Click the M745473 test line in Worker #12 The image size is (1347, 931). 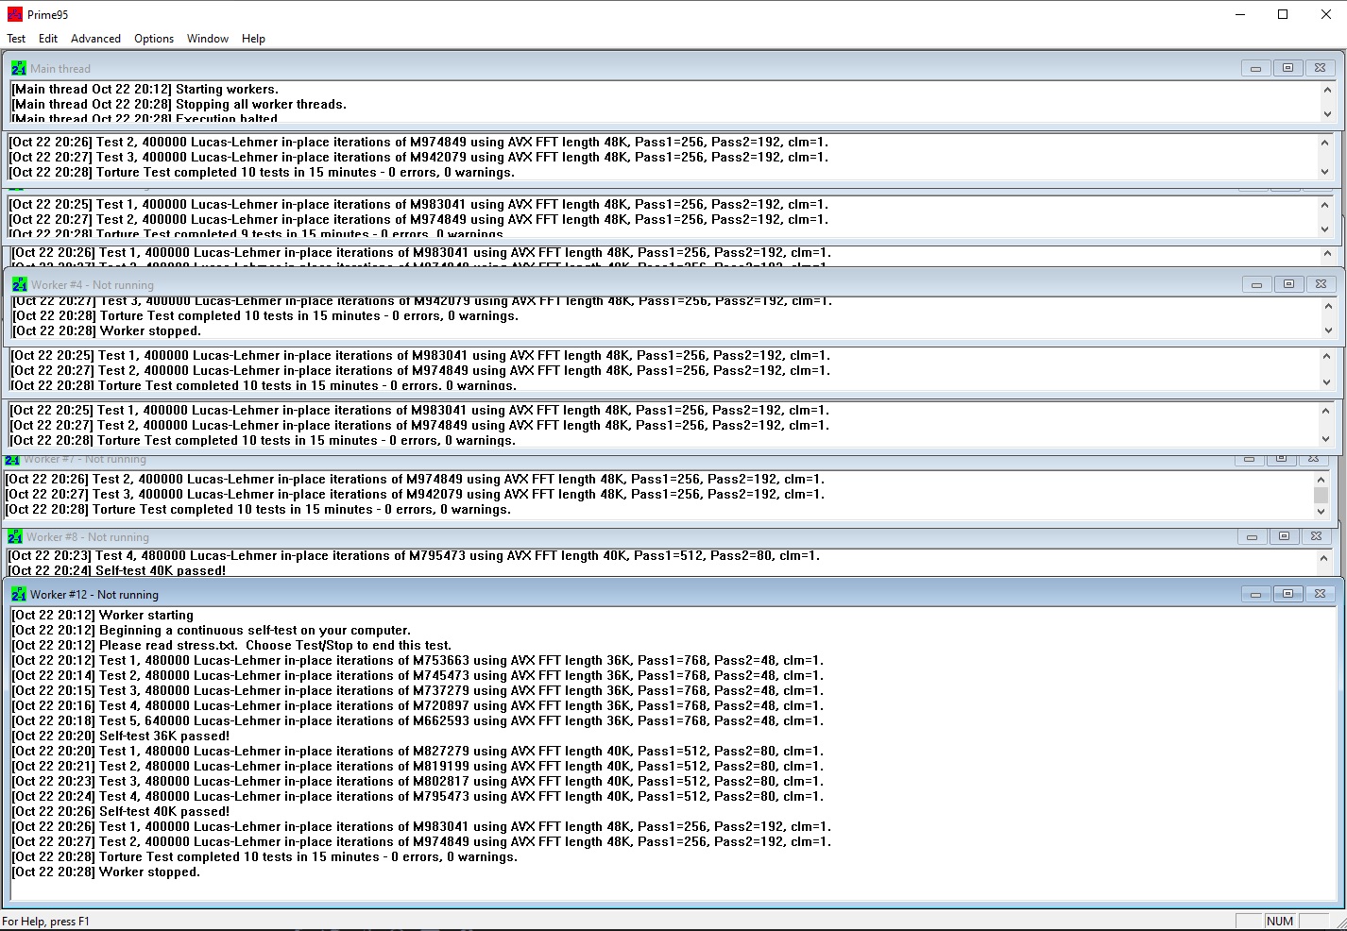(x=418, y=675)
